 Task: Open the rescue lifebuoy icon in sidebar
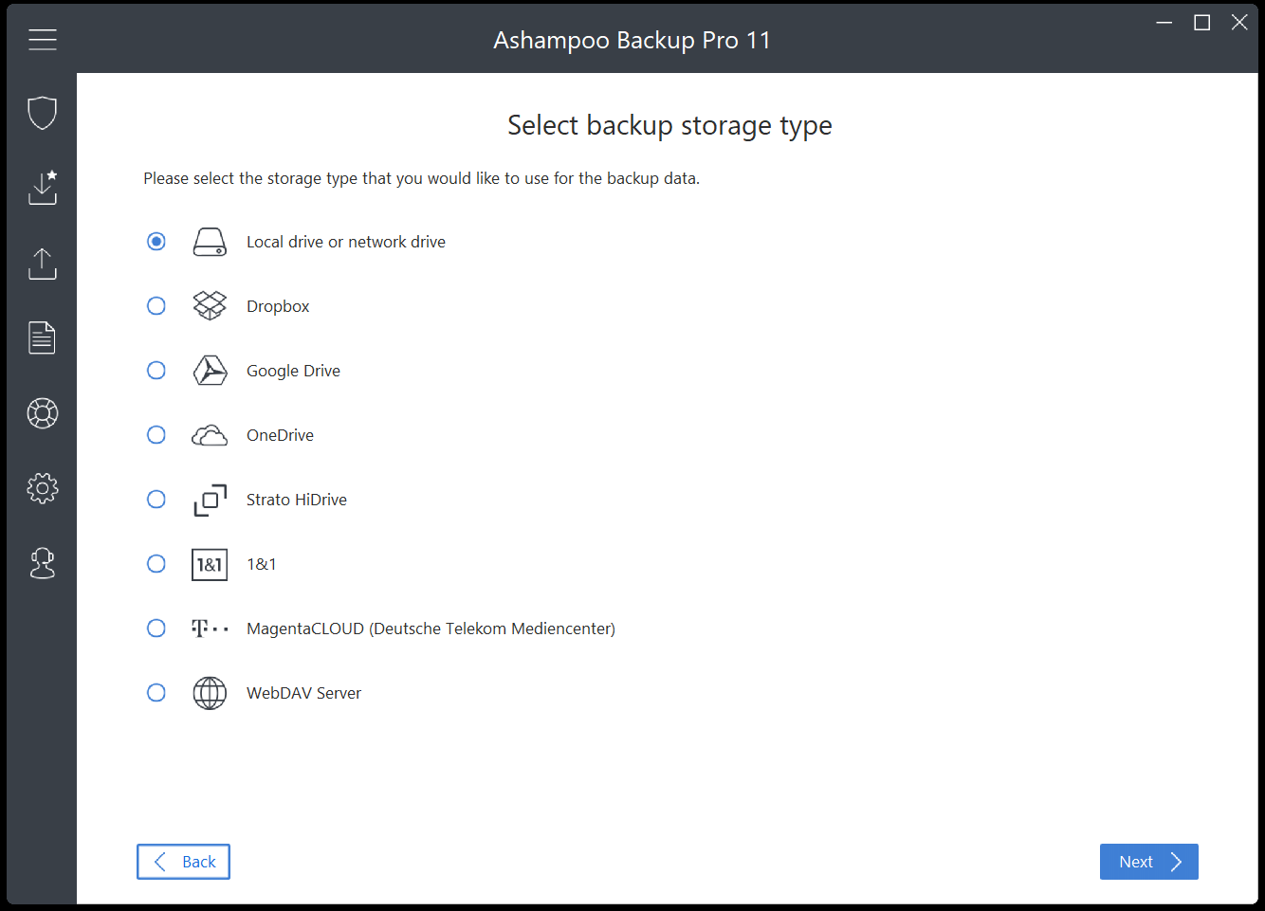[43, 413]
